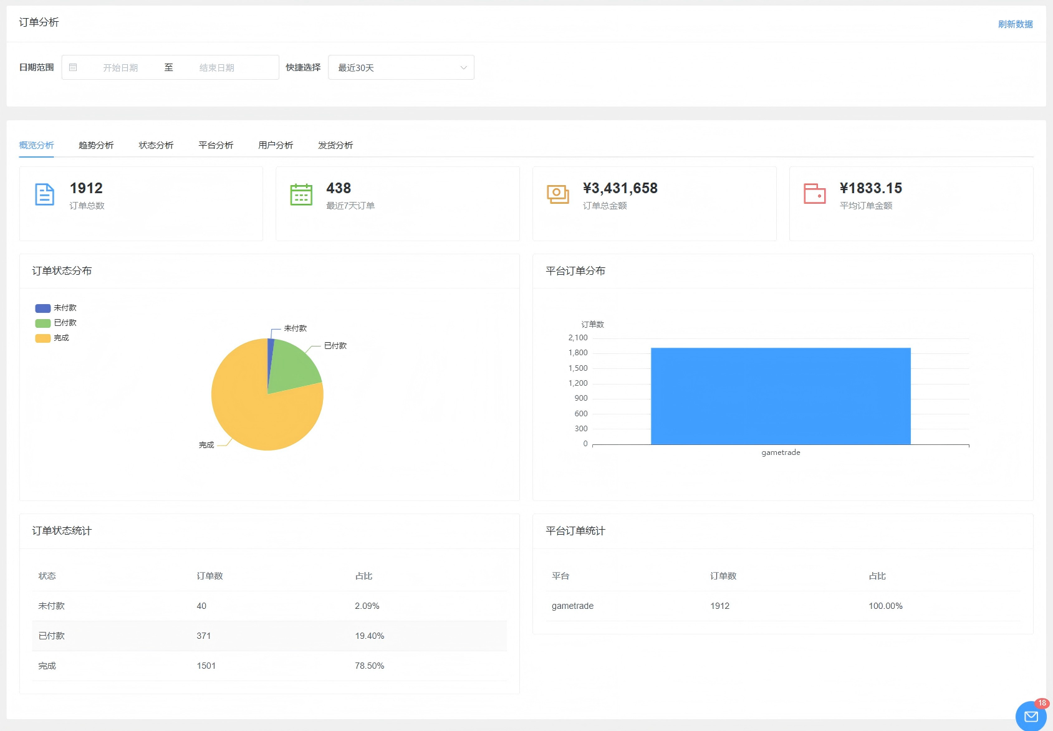1053x731 pixels.
Task: Toggle the 已付款 legend item in pie chart
Action: 56,323
